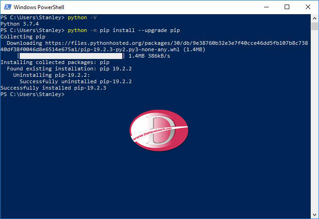
Task: Minimize the Windows PowerShell window
Action: (x=266, y=7)
